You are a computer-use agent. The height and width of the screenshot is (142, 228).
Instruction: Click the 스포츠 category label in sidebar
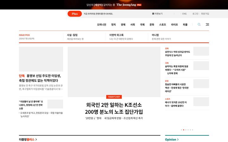(x=168, y=99)
